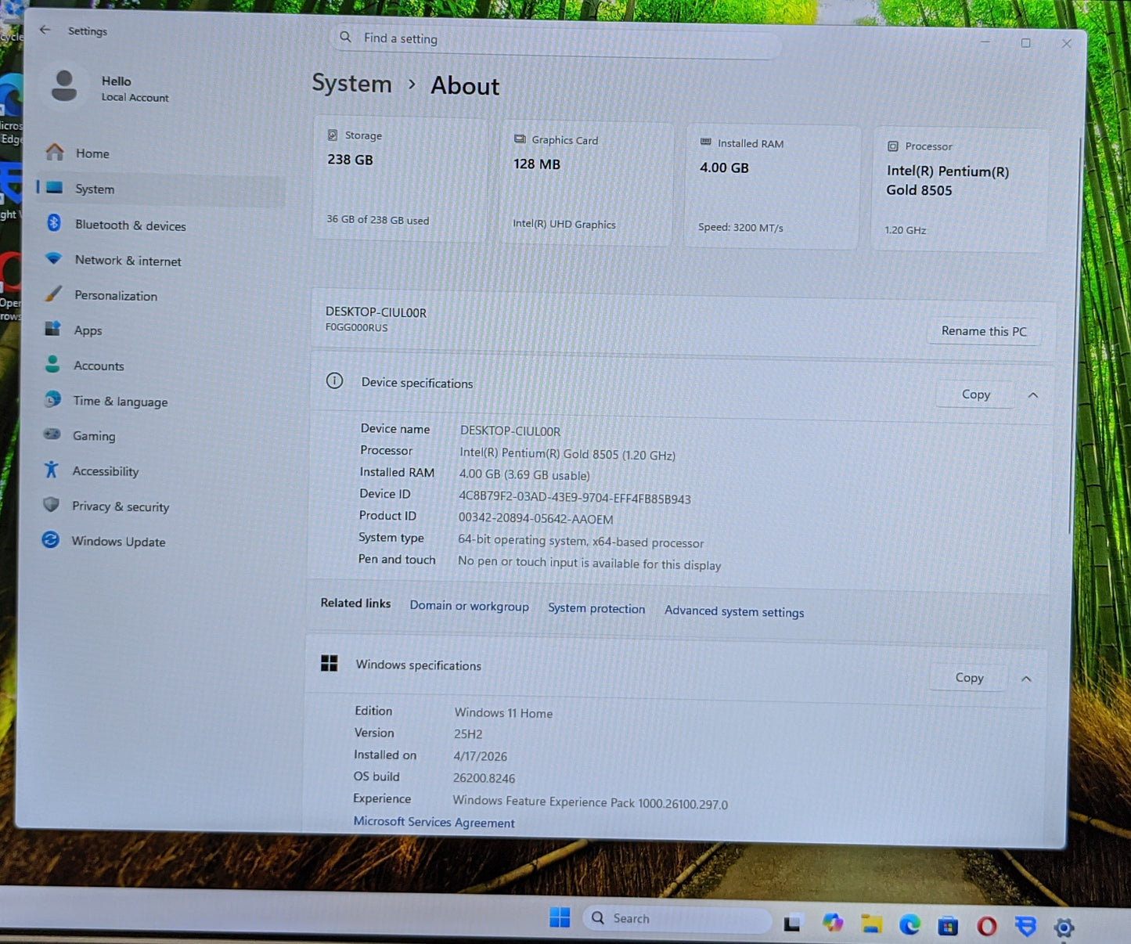Click the Device specifications info icon

[334, 381]
